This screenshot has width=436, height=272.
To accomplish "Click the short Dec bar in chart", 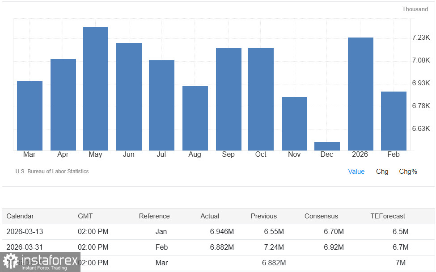I will 327,146.
